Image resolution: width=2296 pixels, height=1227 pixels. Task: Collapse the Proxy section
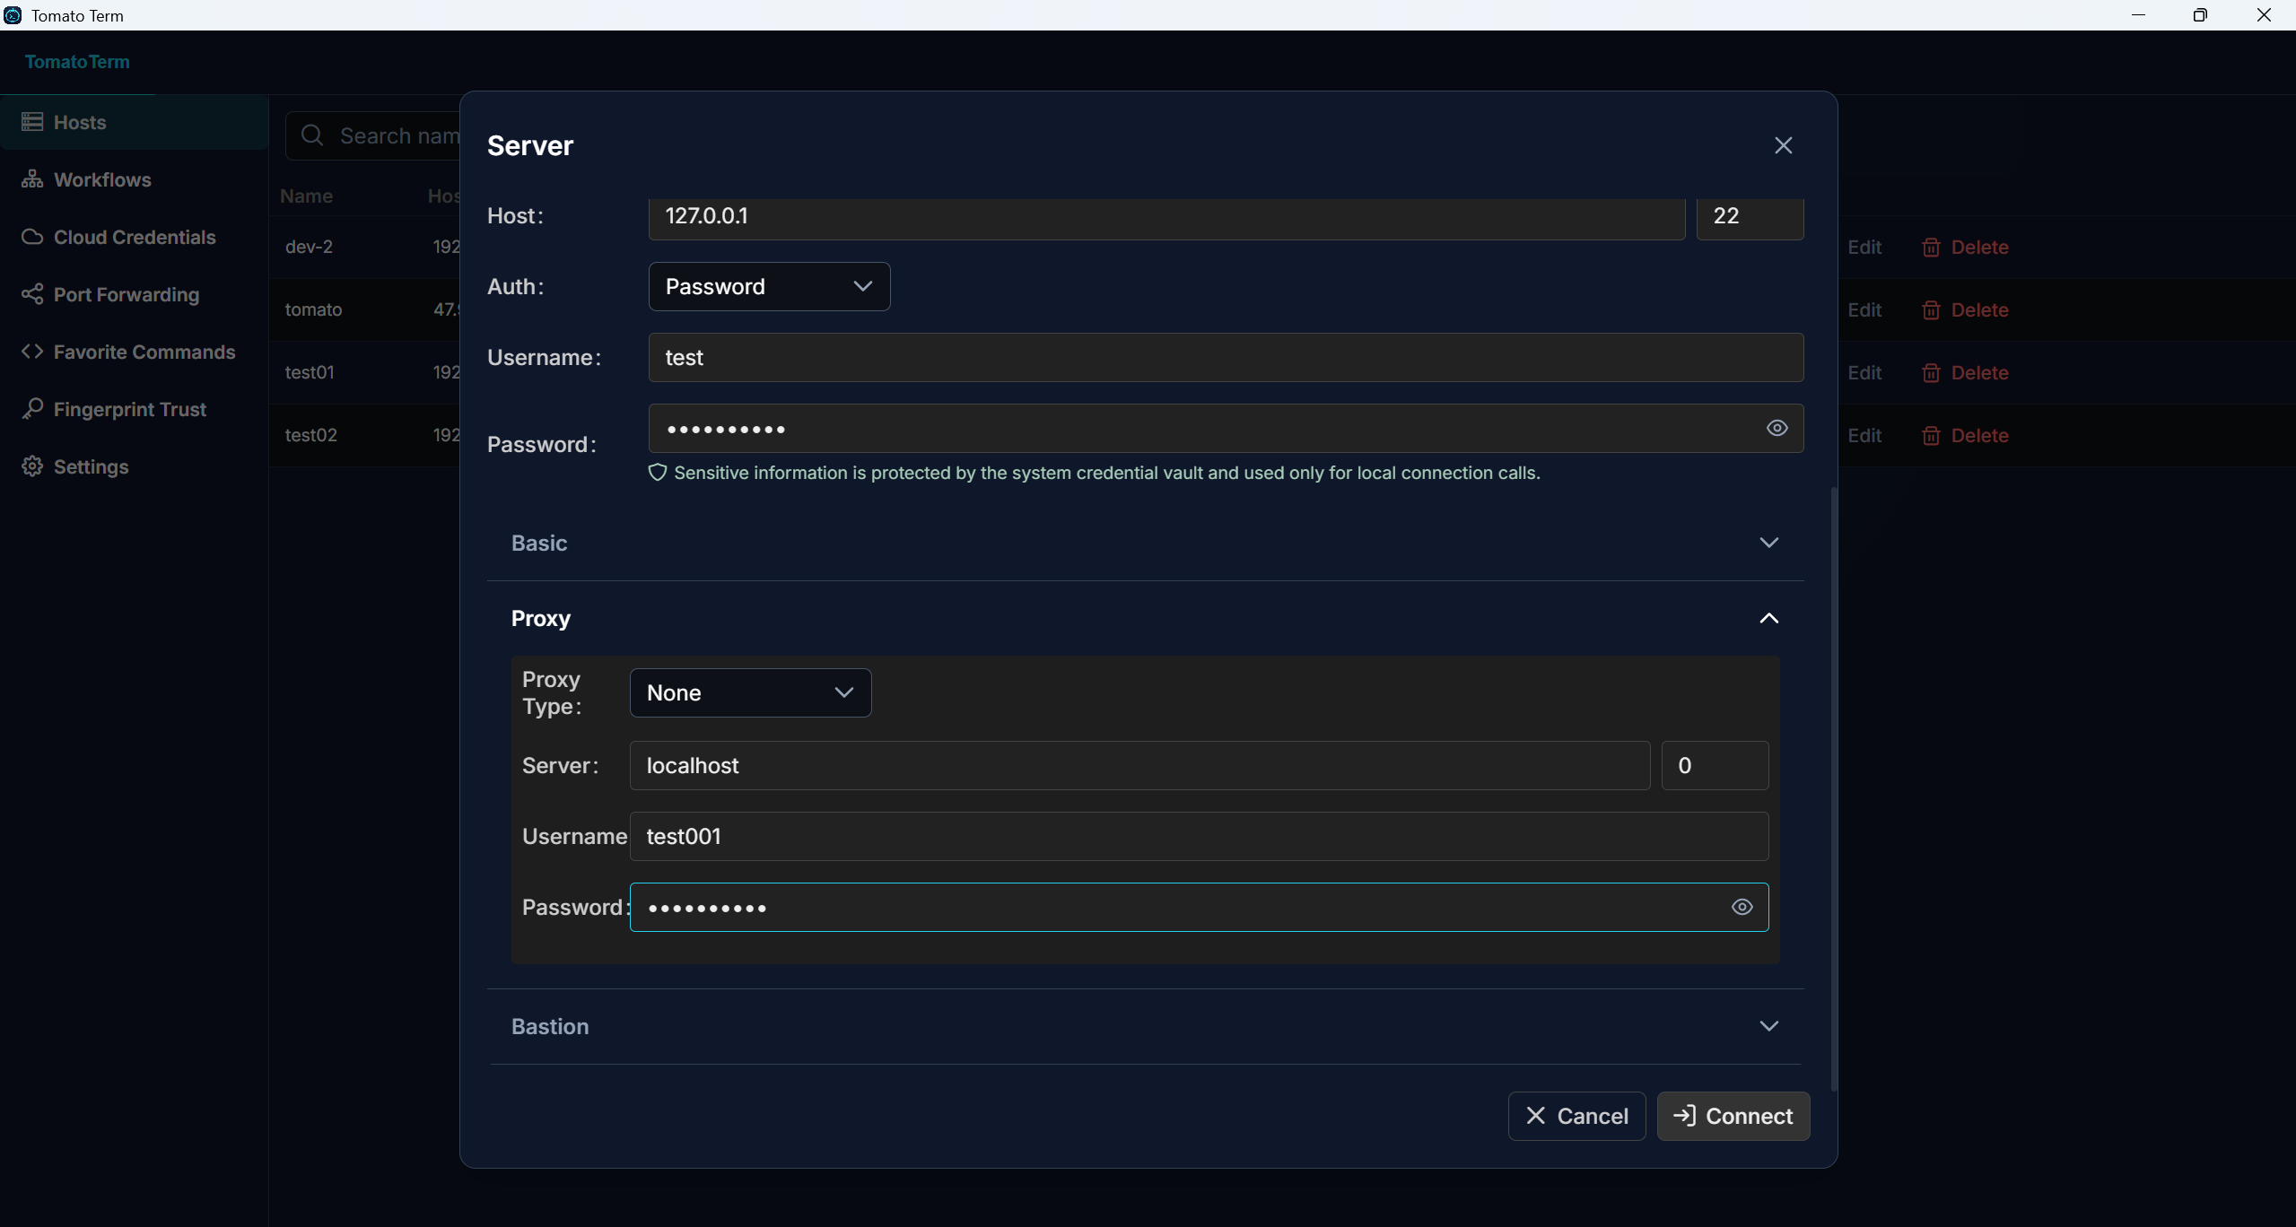1145,619
